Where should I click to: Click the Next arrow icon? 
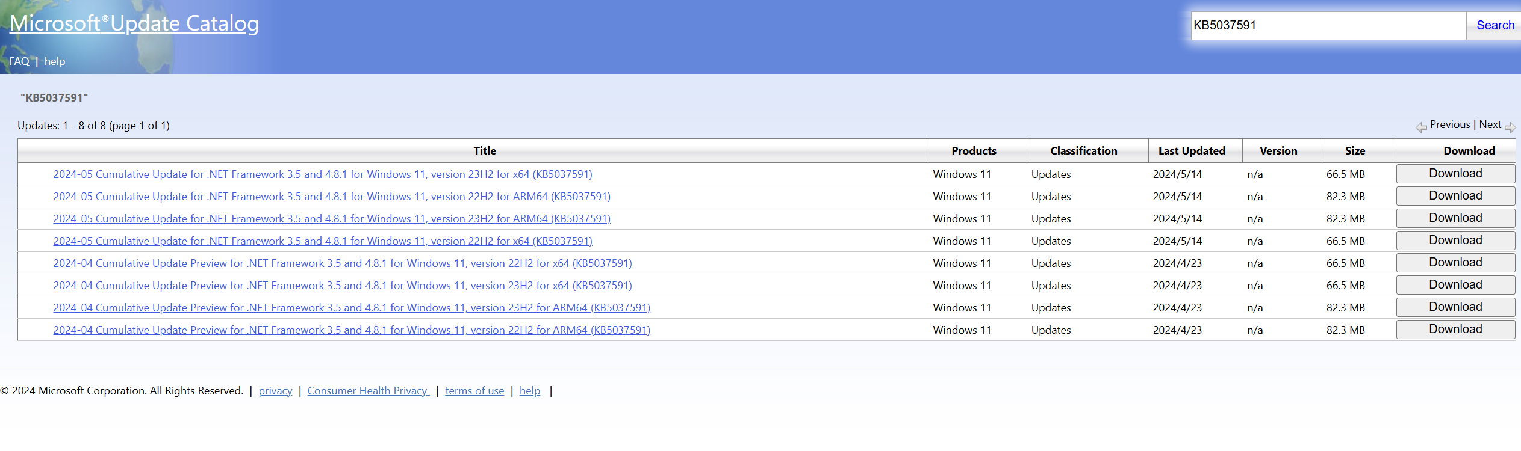(x=1510, y=127)
